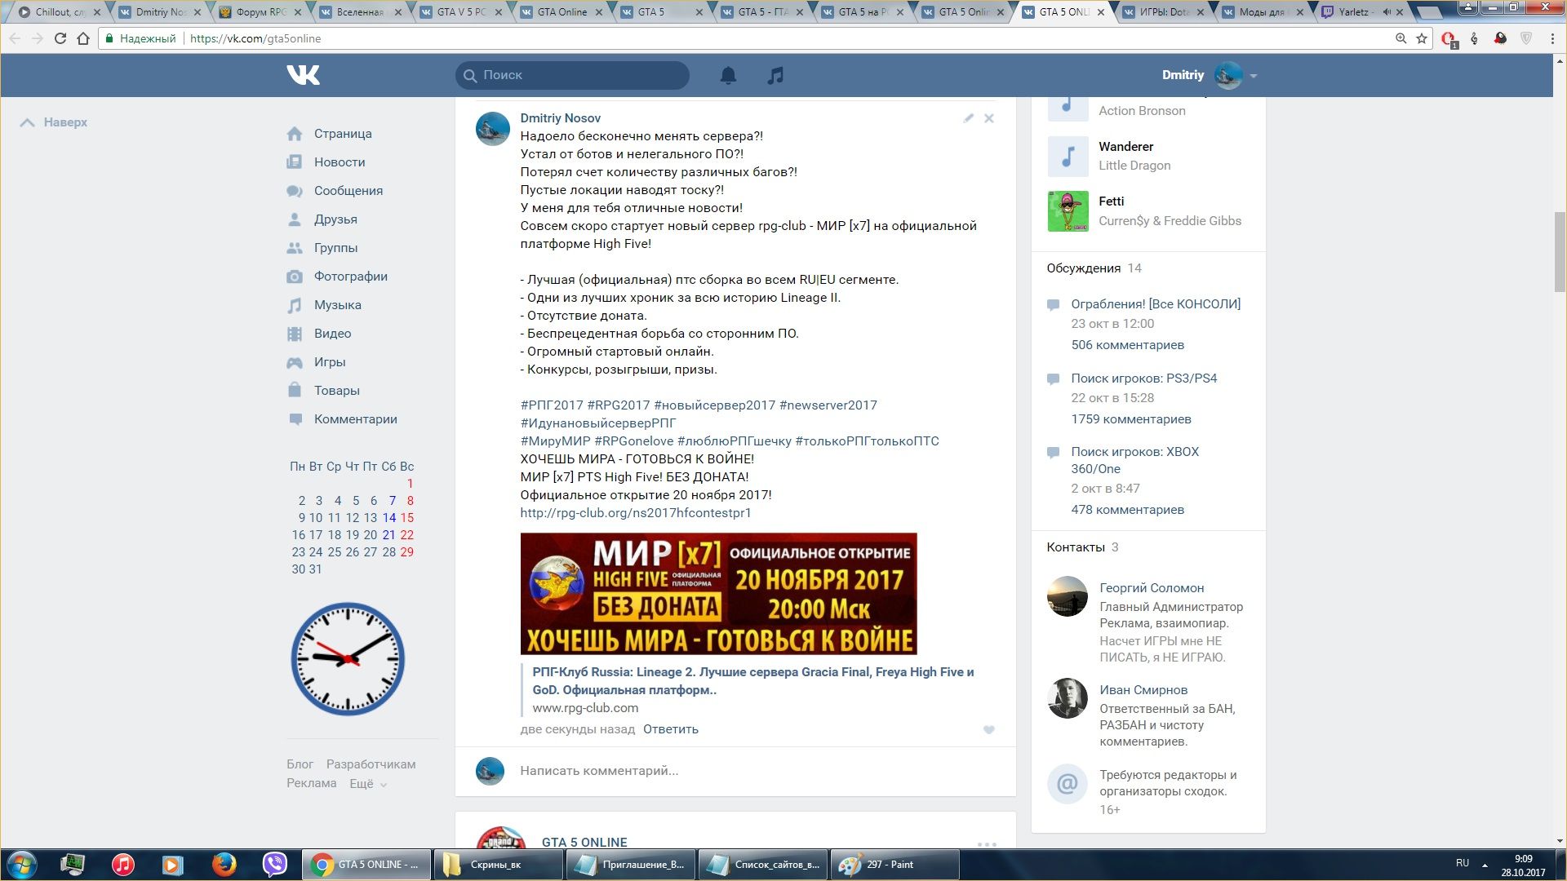Open 'Сообщения' in the left menu
The height and width of the screenshot is (881, 1567).
click(348, 191)
